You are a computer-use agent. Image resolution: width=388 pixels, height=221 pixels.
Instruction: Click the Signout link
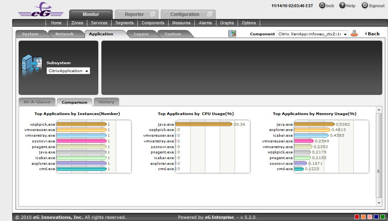pyautogui.click(x=377, y=6)
